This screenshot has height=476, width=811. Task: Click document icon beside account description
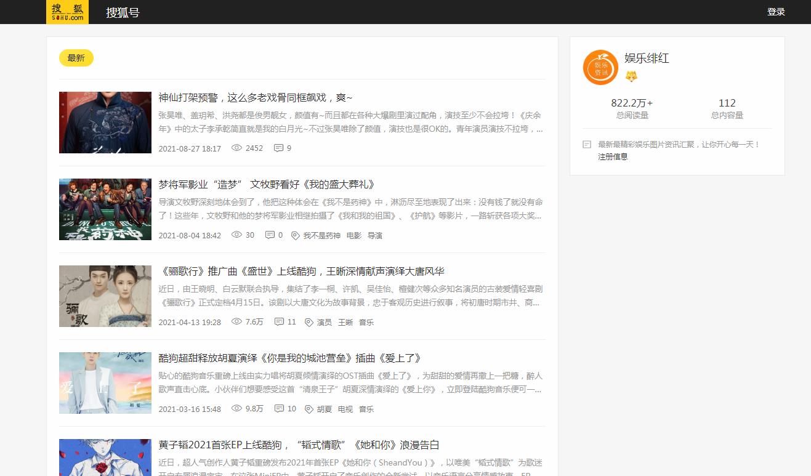coord(587,144)
